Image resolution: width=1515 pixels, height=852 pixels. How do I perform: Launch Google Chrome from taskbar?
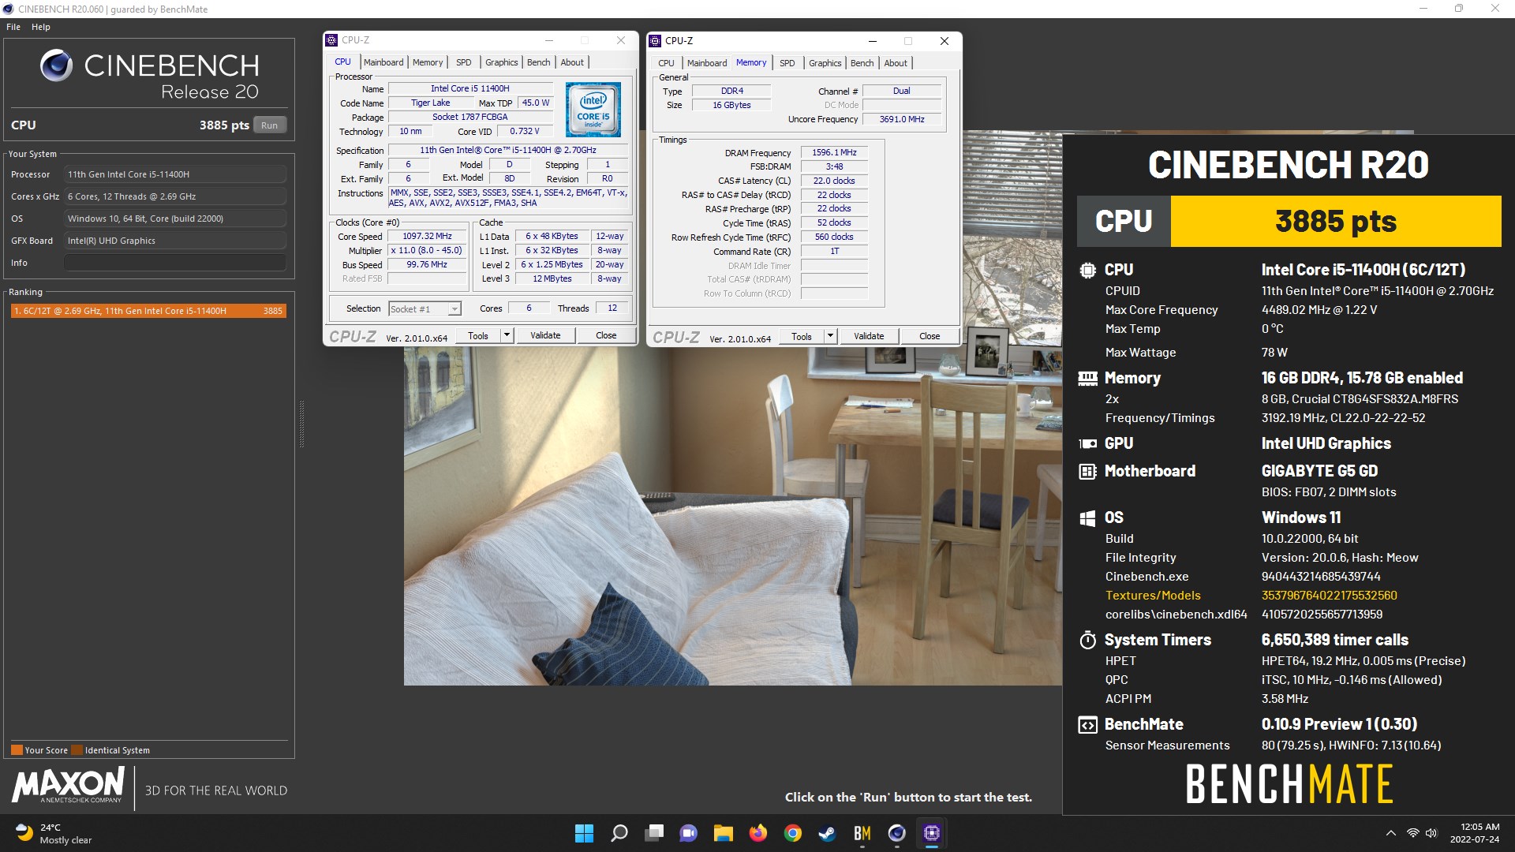click(793, 833)
